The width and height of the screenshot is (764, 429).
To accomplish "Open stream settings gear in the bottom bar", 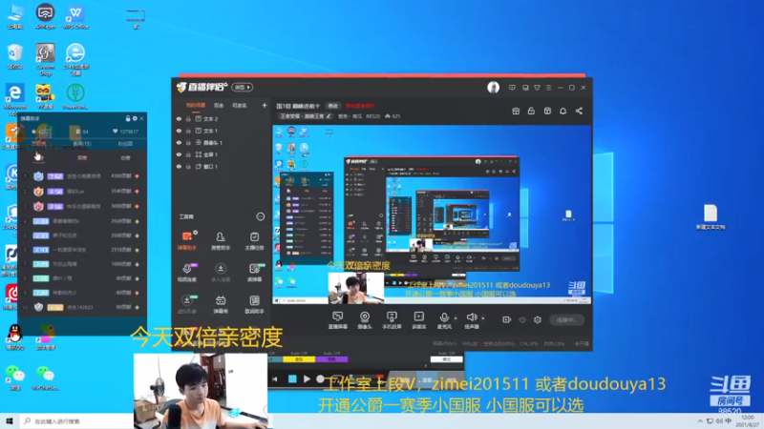I will click(x=538, y=319).
